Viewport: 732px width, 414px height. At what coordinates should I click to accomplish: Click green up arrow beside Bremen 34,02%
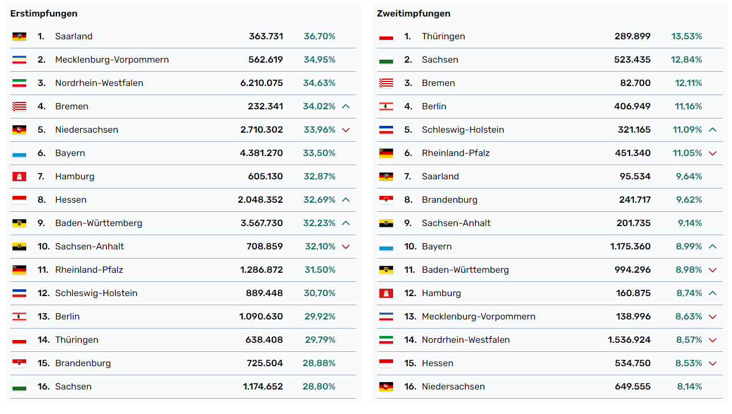[346, 106]
